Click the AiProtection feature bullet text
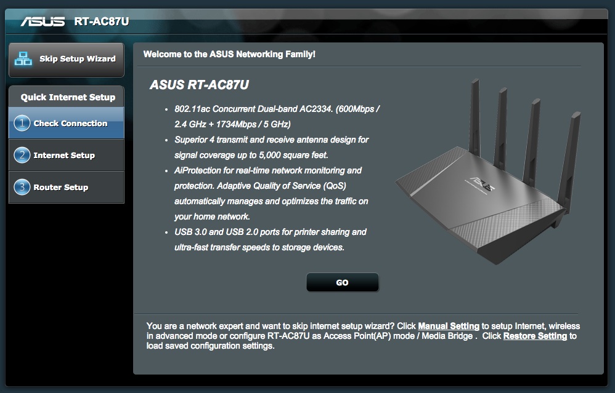 click(x=271, y=193)
